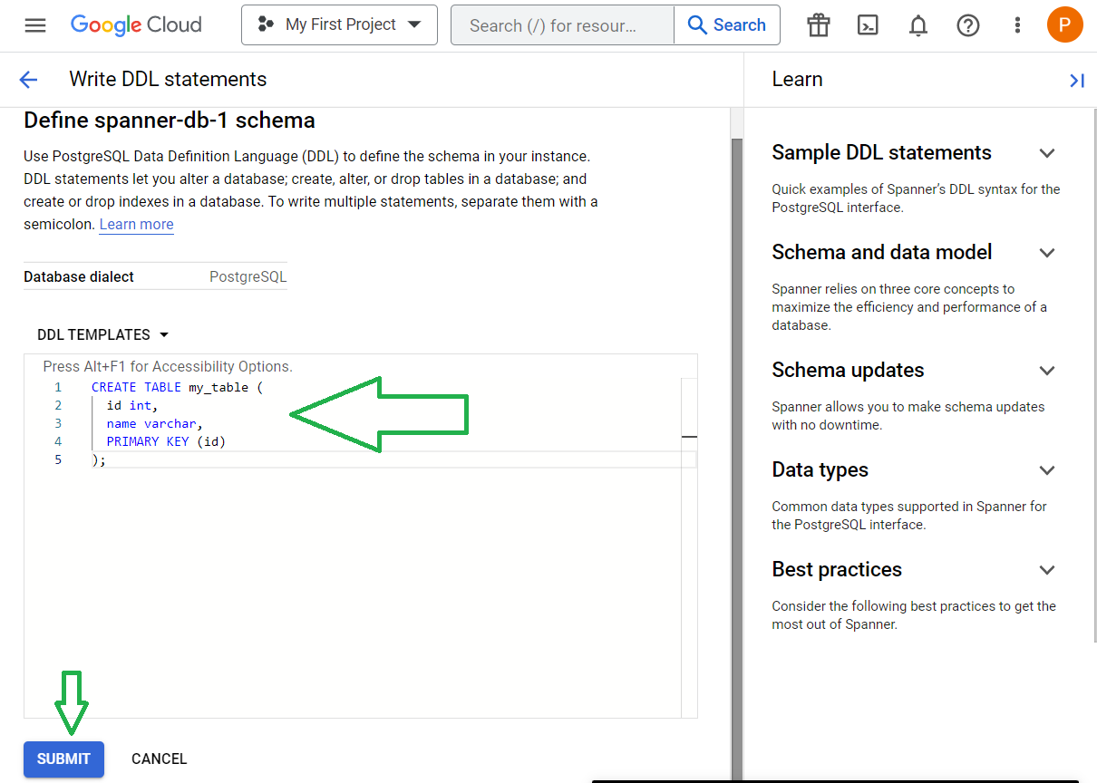Click the 'Database dialect' label

click(x=79, y=276)
